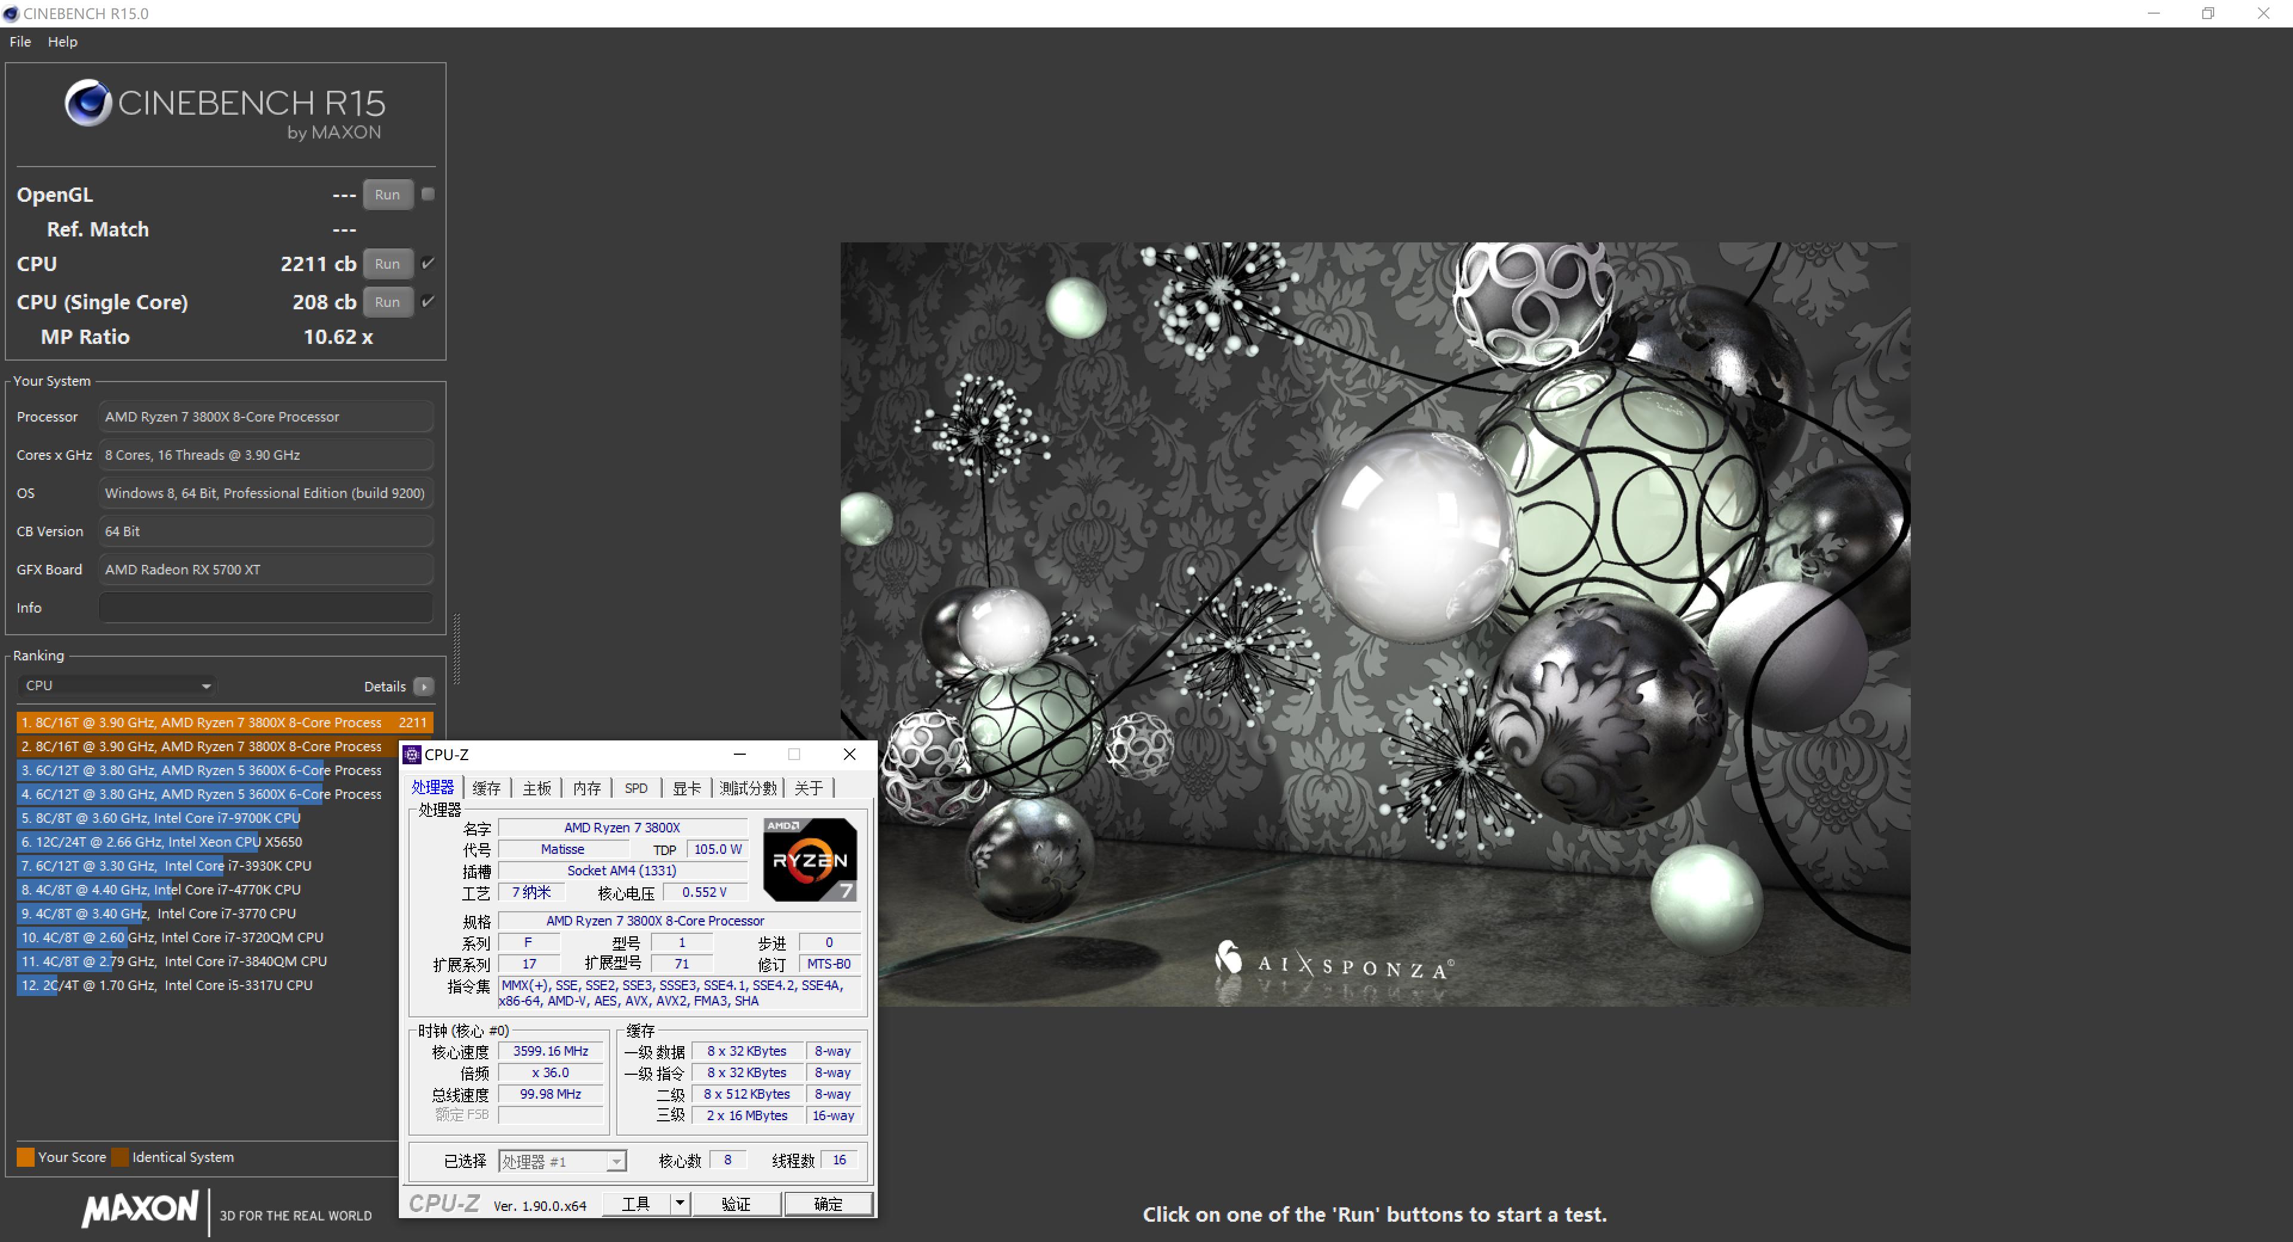Uncheck the CPU test checkbox
2293x1242 pixels.
pyautogui.click(x=428, y=263)
